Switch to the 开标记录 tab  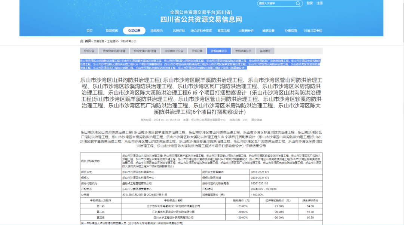click(x=197, y=51)
